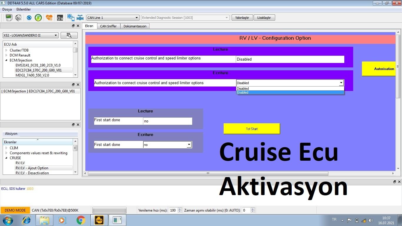Click the Yakınlaştır zoom-in button
The image size is (402, 226).
pyautogui.click(x=242, y=18)
